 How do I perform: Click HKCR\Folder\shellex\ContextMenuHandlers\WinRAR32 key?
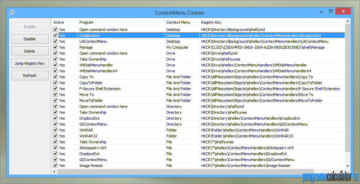coord(247,136)
